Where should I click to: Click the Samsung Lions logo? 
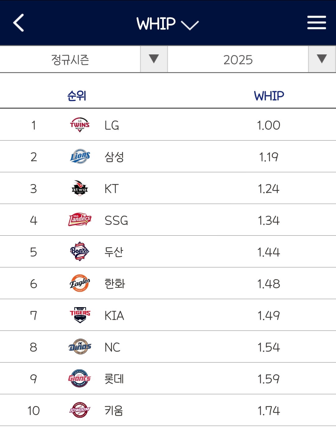[80, 157]
